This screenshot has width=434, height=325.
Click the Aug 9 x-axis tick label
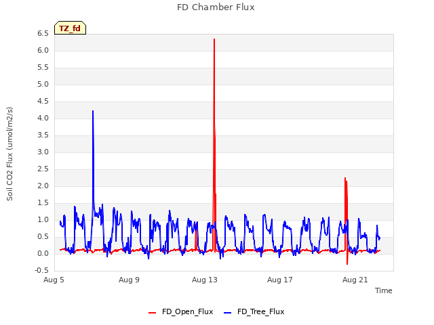[129, 280]
